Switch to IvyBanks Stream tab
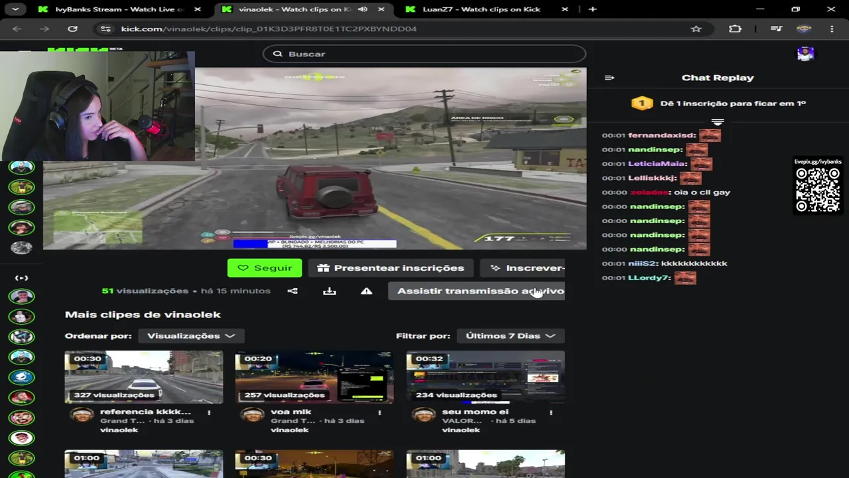The height and width of the screenshot is (478, 849). coord(120,9)
